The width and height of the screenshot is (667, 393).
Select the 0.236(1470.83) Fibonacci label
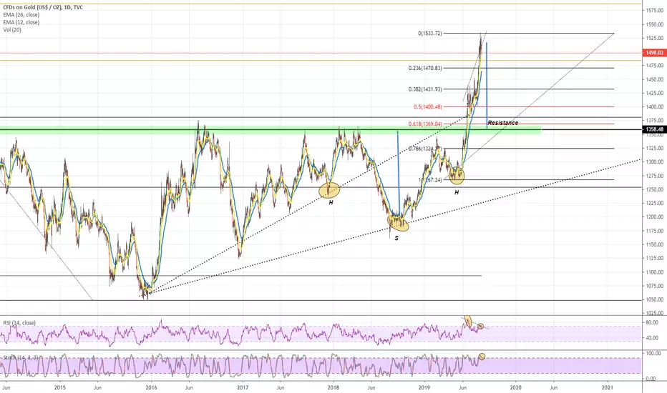[x=425, y=68]
